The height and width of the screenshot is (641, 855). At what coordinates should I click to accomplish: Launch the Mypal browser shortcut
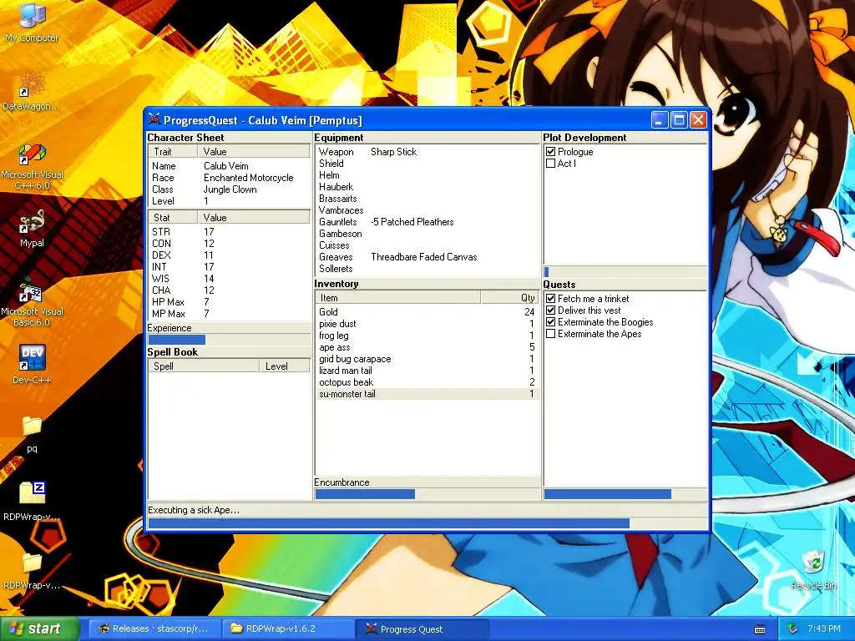click(32, 229)
